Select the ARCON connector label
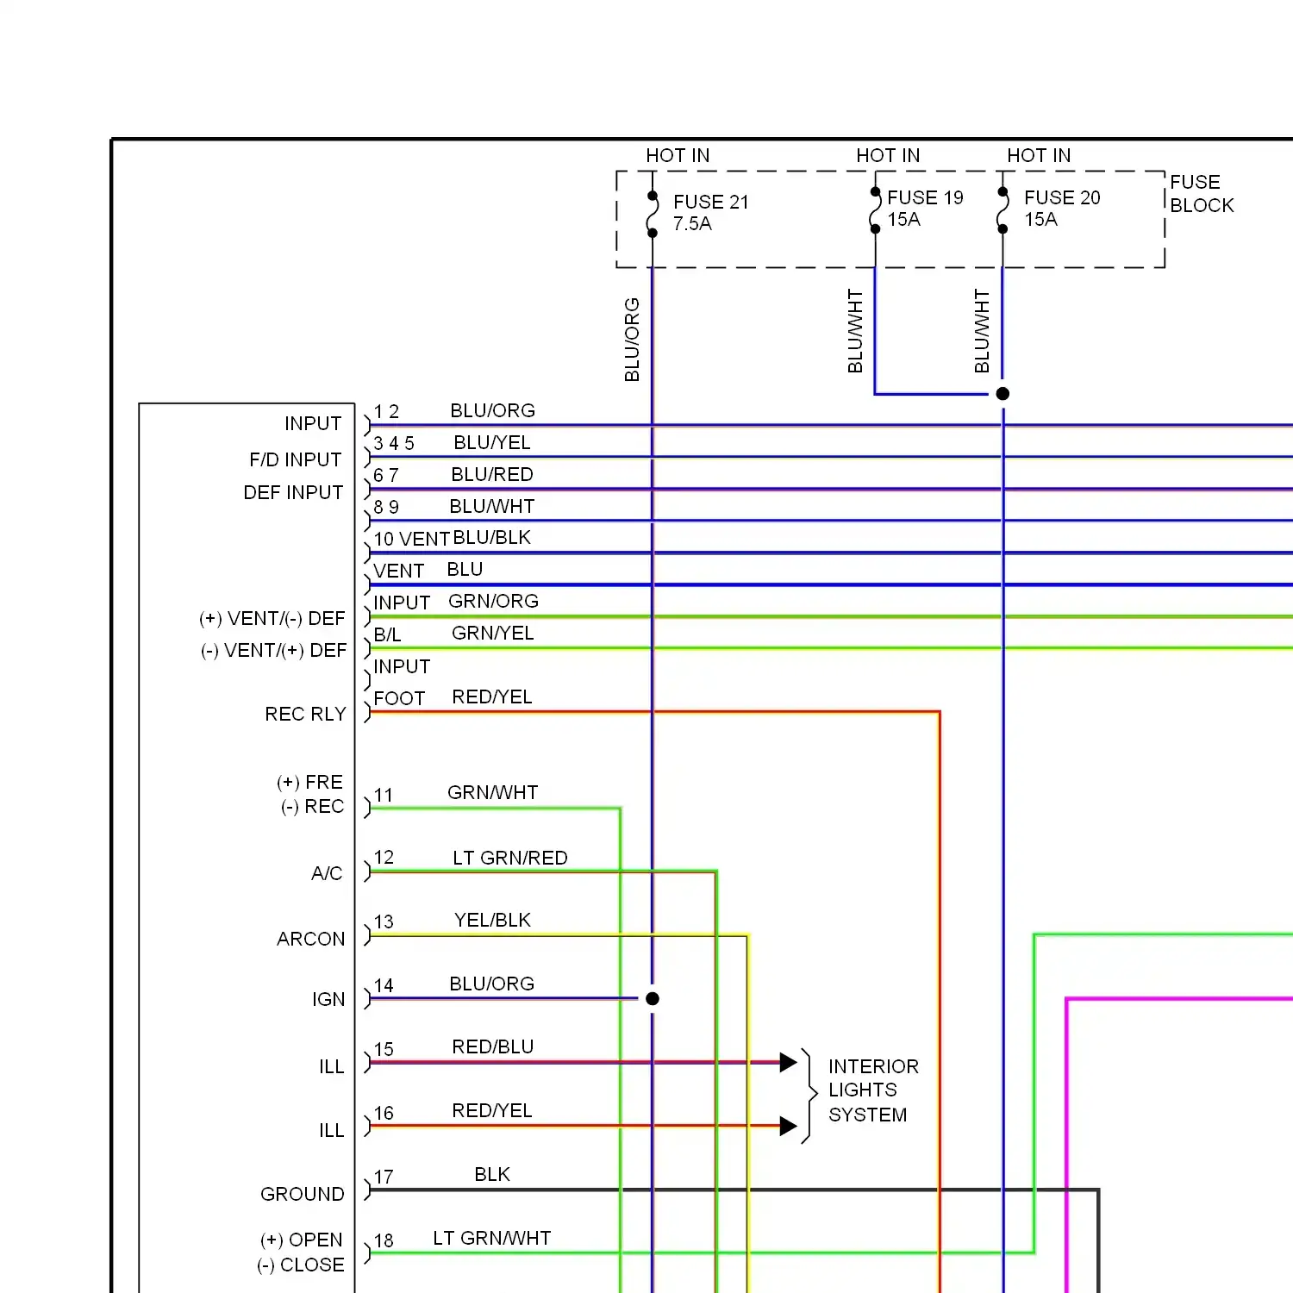The height and width of the screenshot is (1293, 1293). pos(310,939)
